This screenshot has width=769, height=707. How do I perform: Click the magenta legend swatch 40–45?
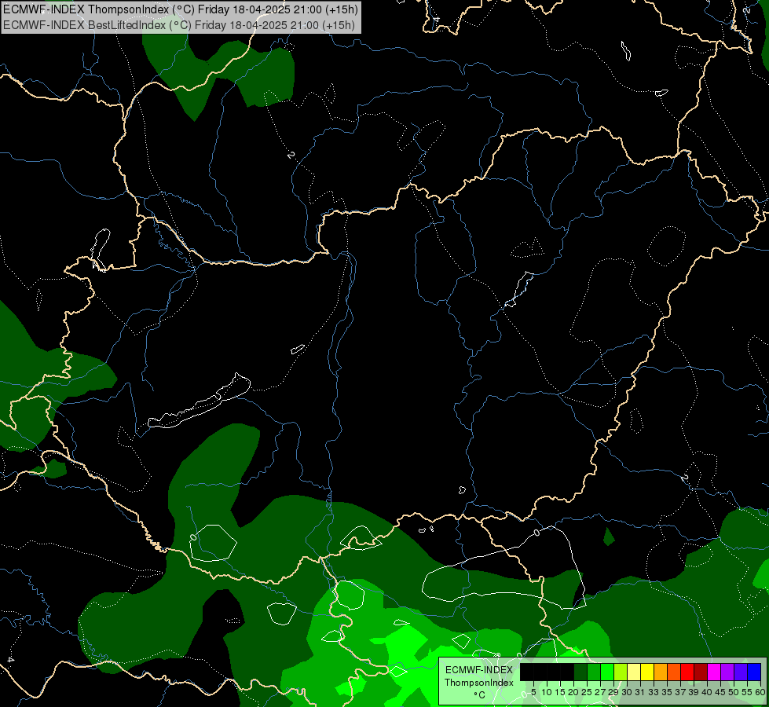click(713, 672)
